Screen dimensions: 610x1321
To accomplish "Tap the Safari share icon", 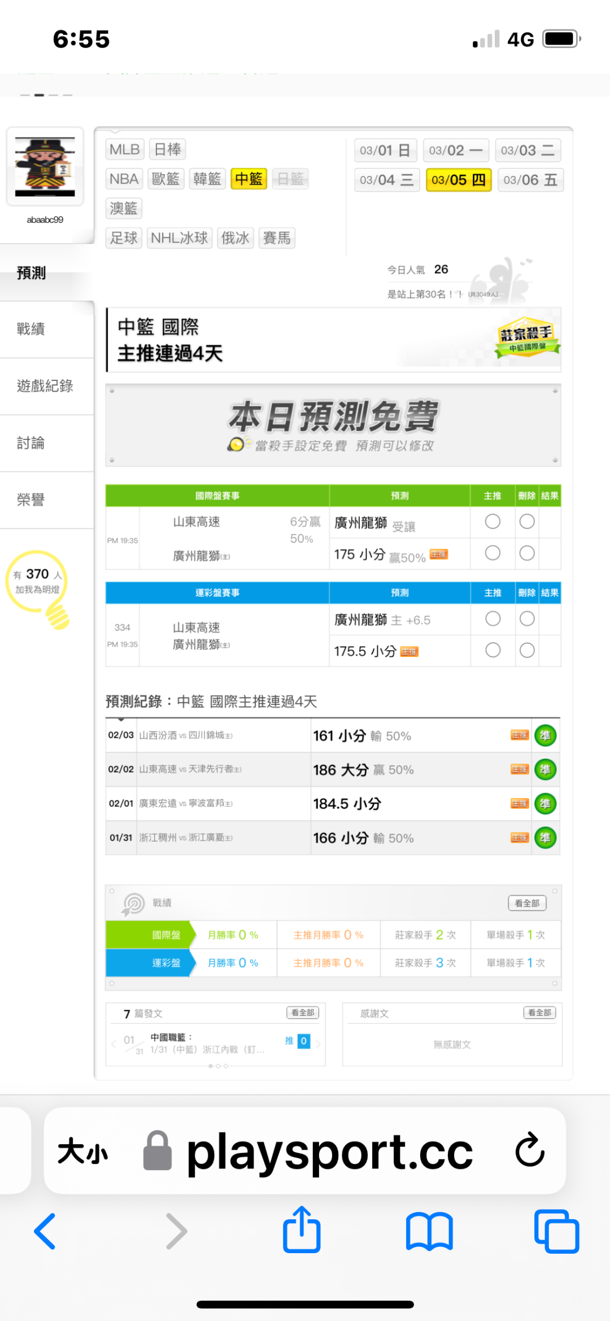I will [302, 1230].
